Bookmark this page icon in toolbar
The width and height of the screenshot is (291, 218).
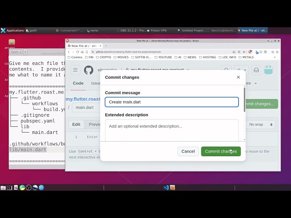click(87, 52)
